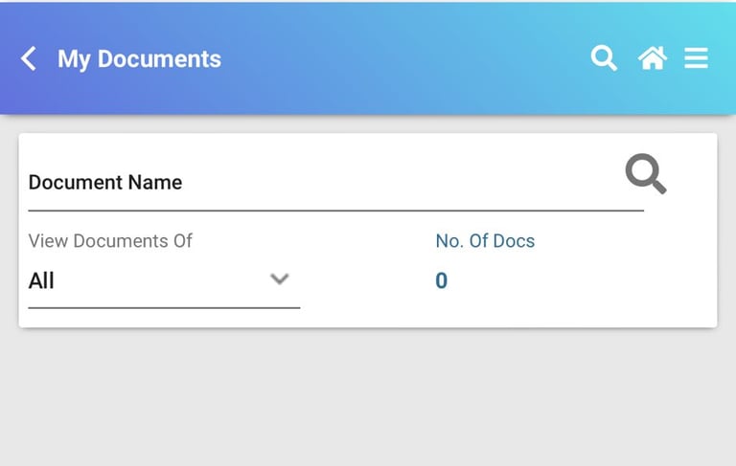Select the "No. Of Docs" label
Screen dimensions: 736x466
[485, 241]
